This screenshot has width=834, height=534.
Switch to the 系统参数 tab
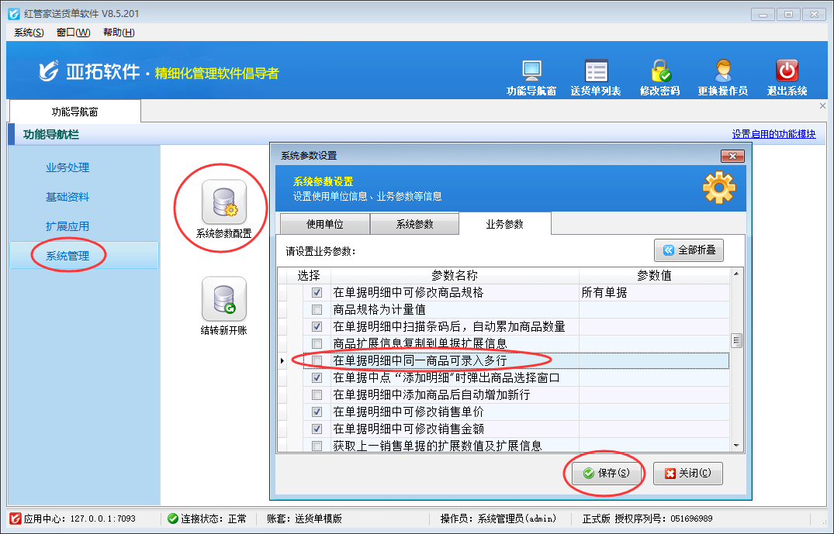[414, 224]
